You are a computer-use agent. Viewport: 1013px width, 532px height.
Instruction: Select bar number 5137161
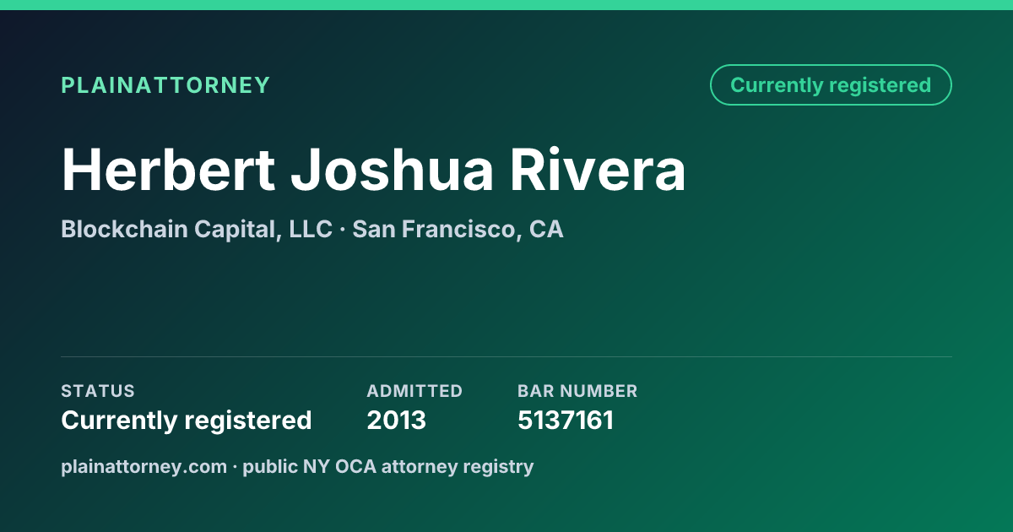coord(566,420)
